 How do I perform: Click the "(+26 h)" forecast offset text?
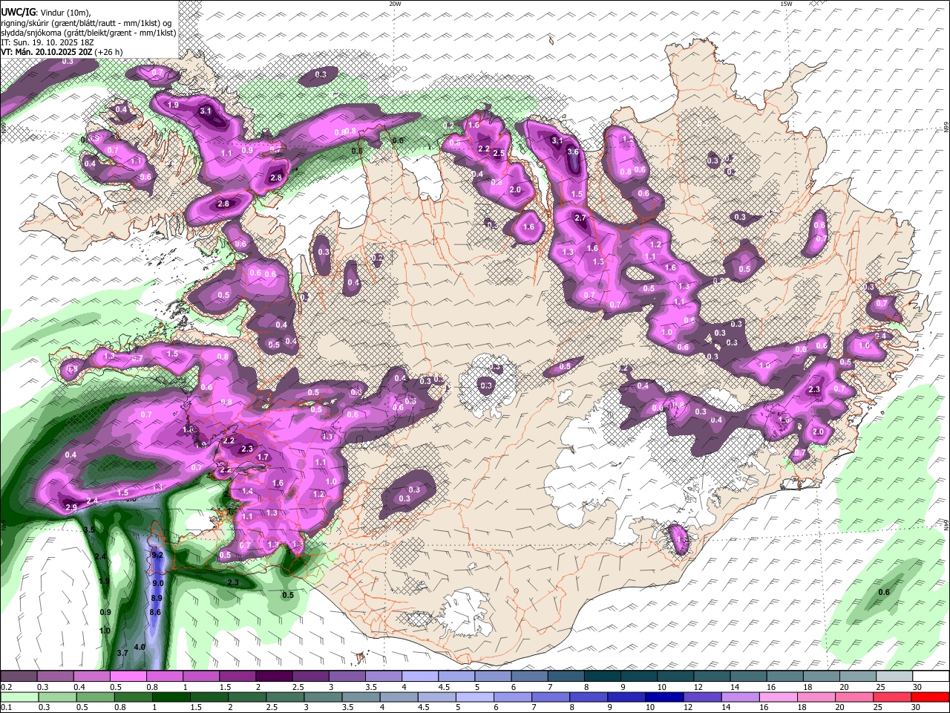coord(108,52)
